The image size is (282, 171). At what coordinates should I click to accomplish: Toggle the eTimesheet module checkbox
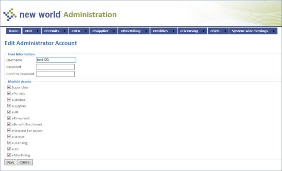9,118
